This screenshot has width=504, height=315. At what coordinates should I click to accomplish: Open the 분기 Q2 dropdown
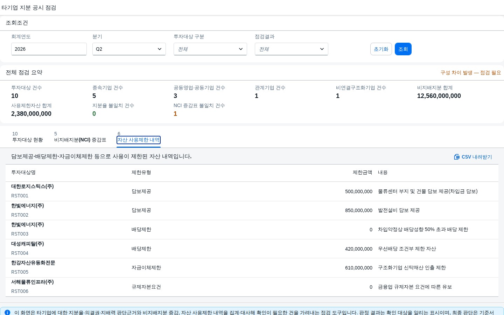[x=129, y=49]
